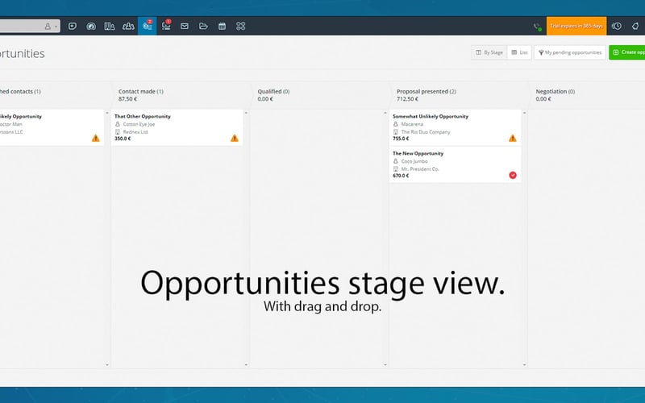Open the dashboard gauge icon
This screenshot has width=645, height=403.
pos(91,27)
